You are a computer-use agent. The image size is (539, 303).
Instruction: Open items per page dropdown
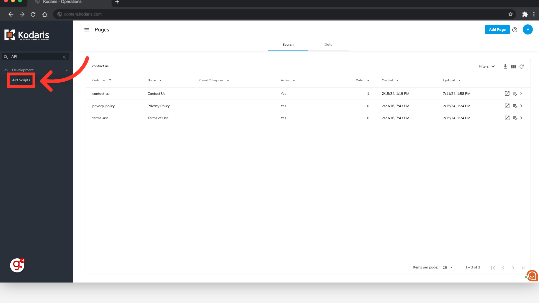click(448, 267)
